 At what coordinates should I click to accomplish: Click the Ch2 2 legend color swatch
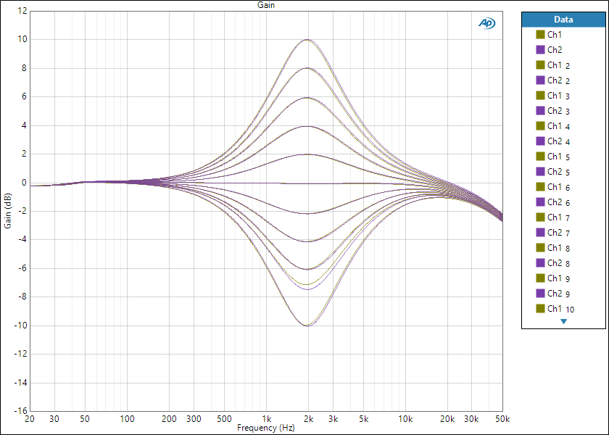540,80
